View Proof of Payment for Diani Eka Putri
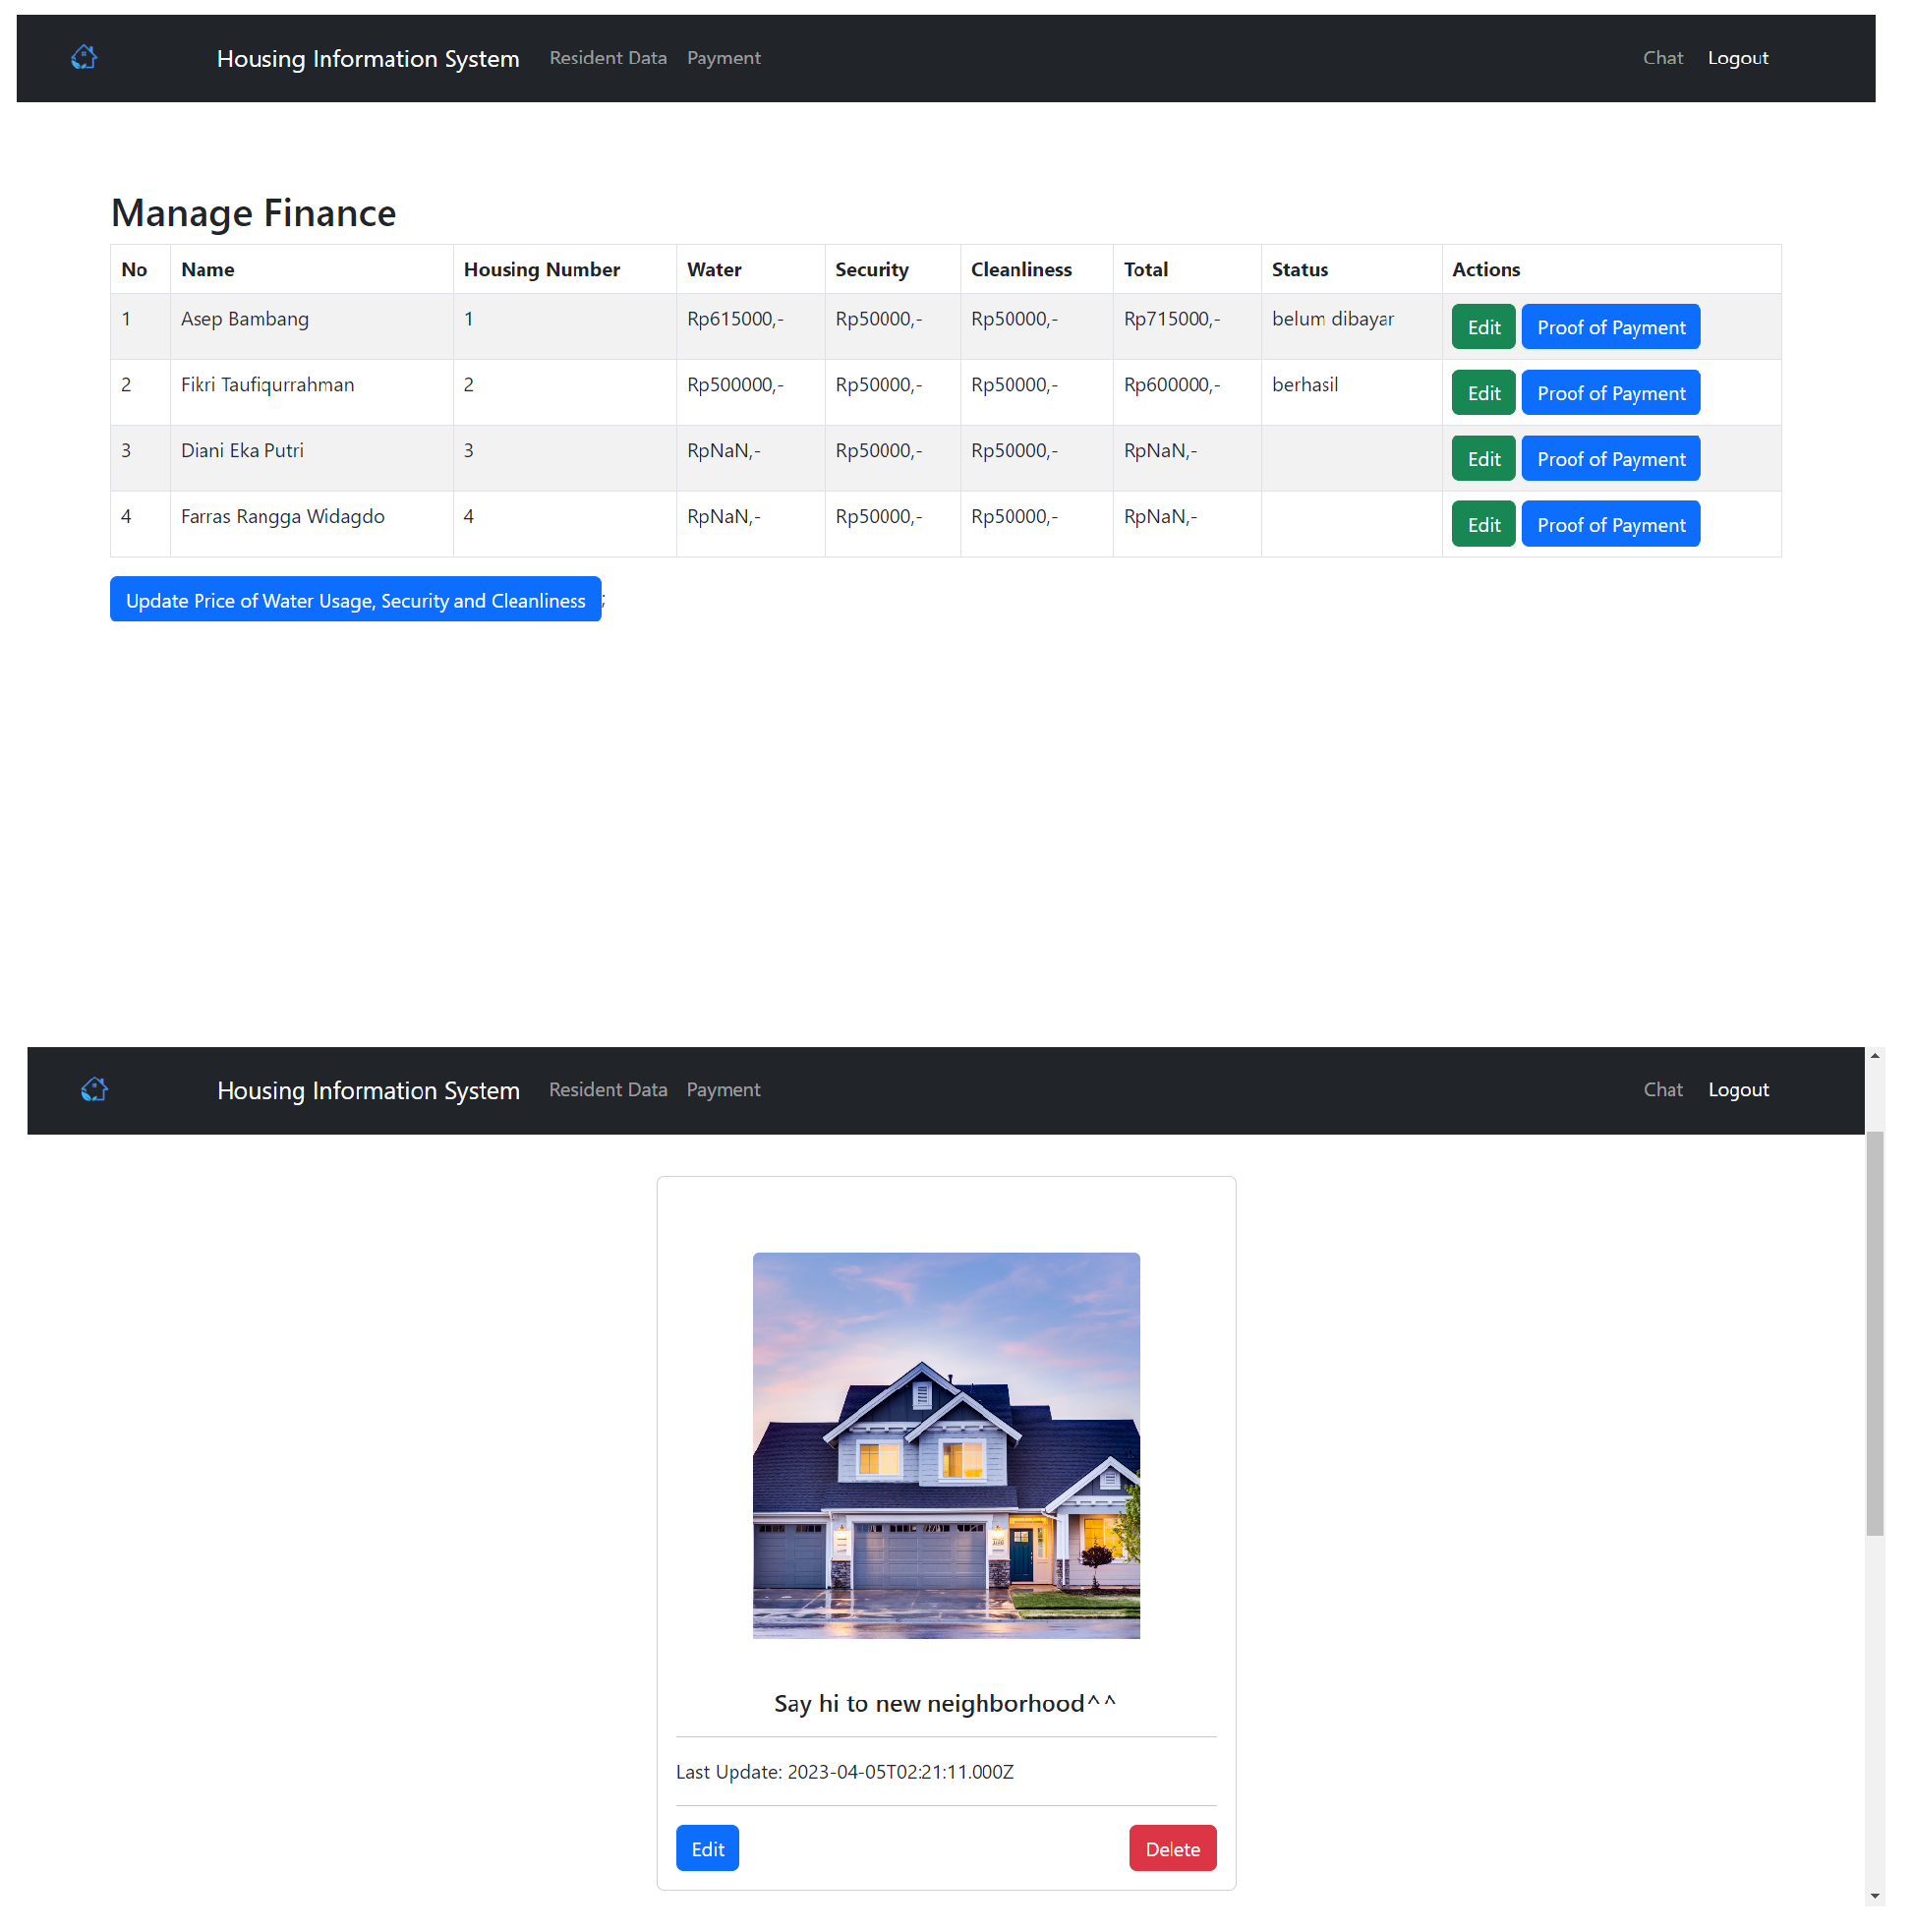 [x=1610, y=459]
